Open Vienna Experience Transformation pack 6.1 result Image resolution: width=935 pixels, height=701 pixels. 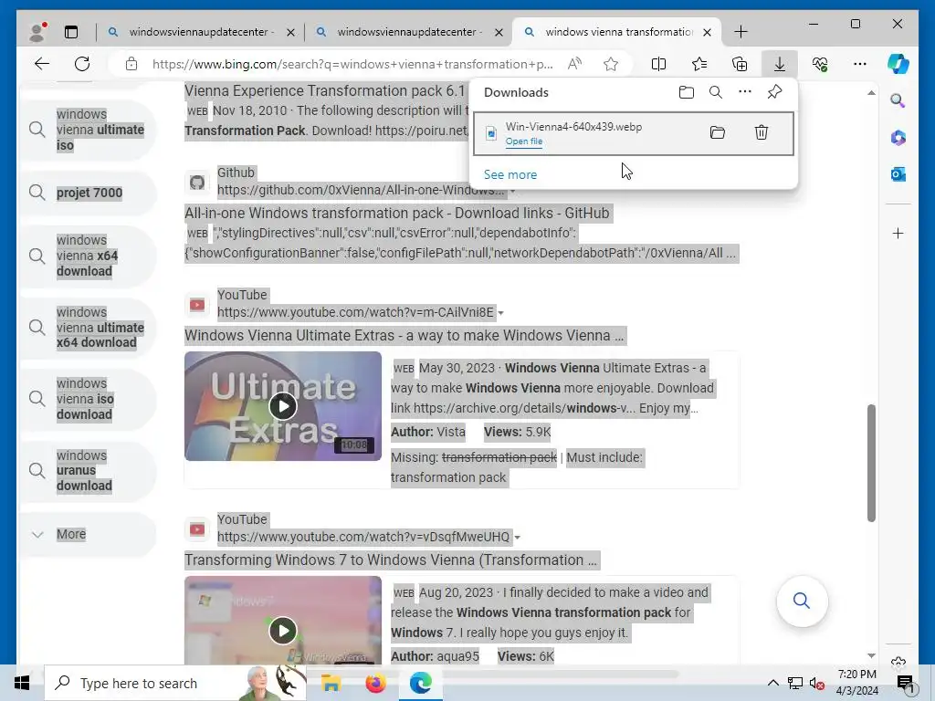324,90
